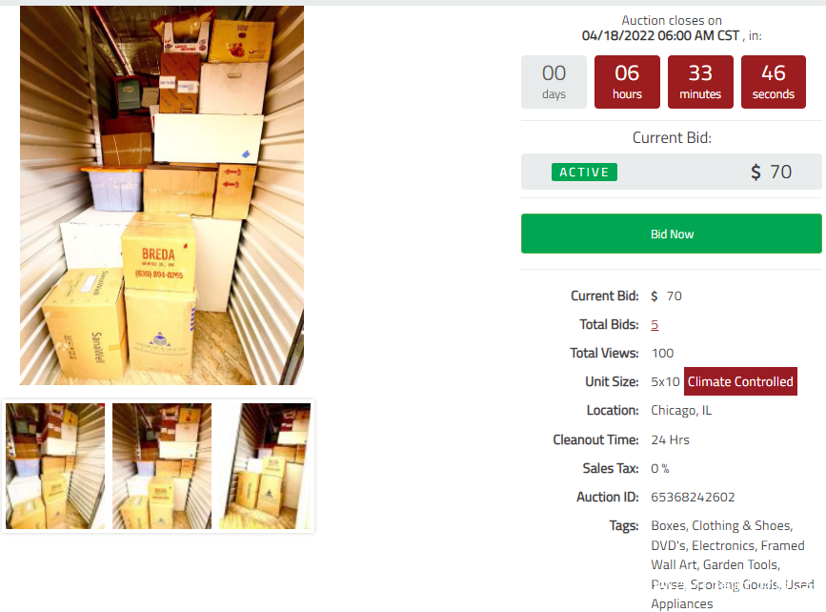Screen dimensions: 826x612
Task: Click the seconds countdown box
Action: pyautogui.click(x=774, y=82)
